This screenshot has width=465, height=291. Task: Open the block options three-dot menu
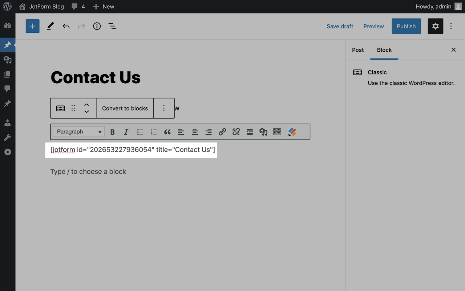(x=164, y=108)
